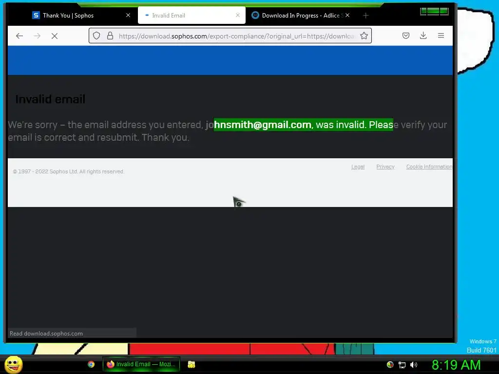
Task: Select the Firefox Invalid Email taskbar button
Action: [141, 364]
